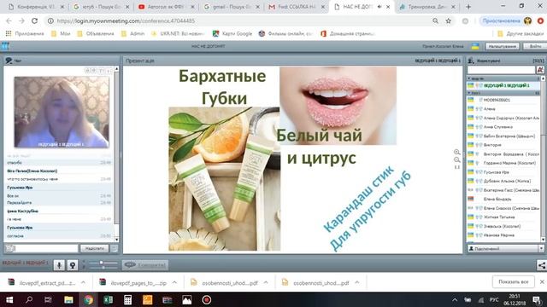Viewport: 547px width, 307px height.
Task: Select Житная Татьяна in attendee list
Action: coord(499,217)
